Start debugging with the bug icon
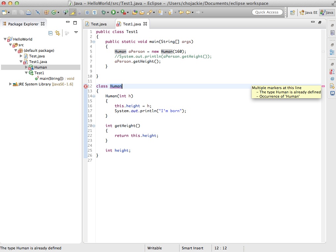 click(104, 12)
